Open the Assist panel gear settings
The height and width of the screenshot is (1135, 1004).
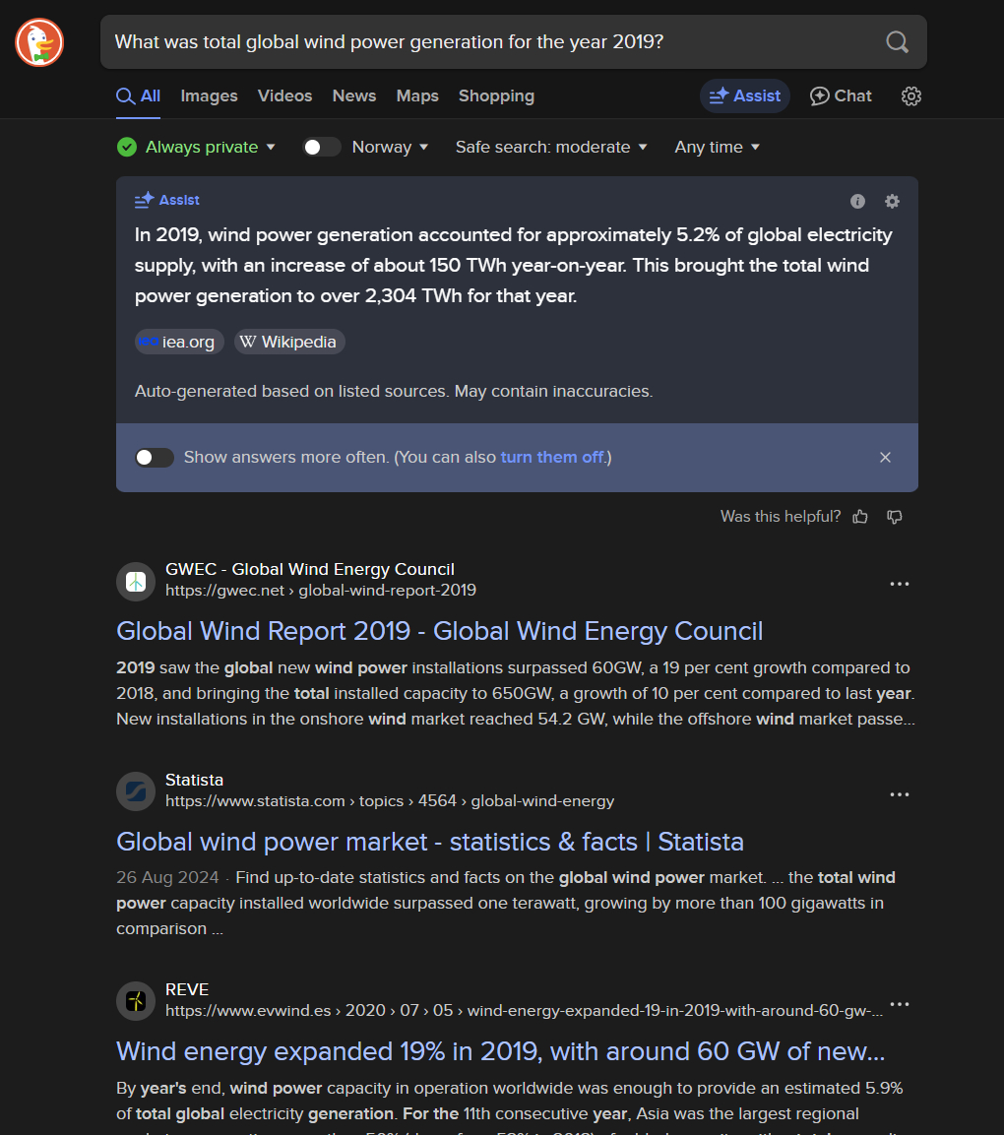[893, 201]
